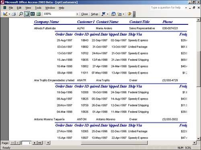Click the OfficeLinks Word icon
201x150 pixels.
point(104,14)
